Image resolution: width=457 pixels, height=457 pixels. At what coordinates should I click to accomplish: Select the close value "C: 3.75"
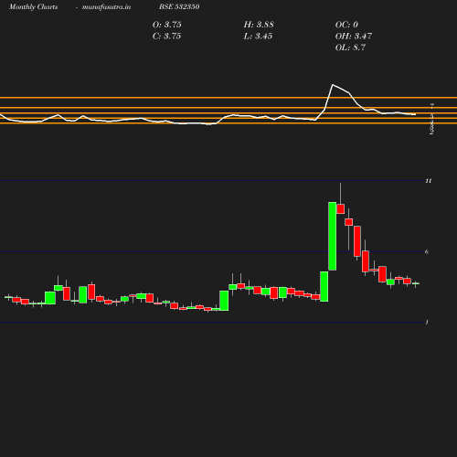pos(166,37)
